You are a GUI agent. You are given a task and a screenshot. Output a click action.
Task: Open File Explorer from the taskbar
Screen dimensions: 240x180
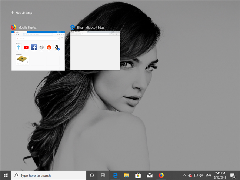coord(127,176)
